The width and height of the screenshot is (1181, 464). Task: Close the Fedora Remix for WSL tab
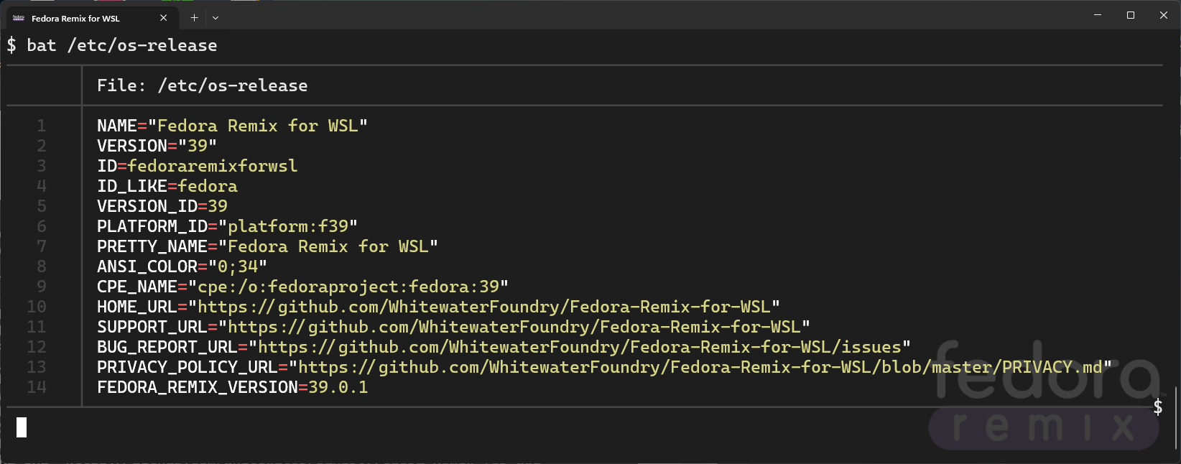coord(163,18)
